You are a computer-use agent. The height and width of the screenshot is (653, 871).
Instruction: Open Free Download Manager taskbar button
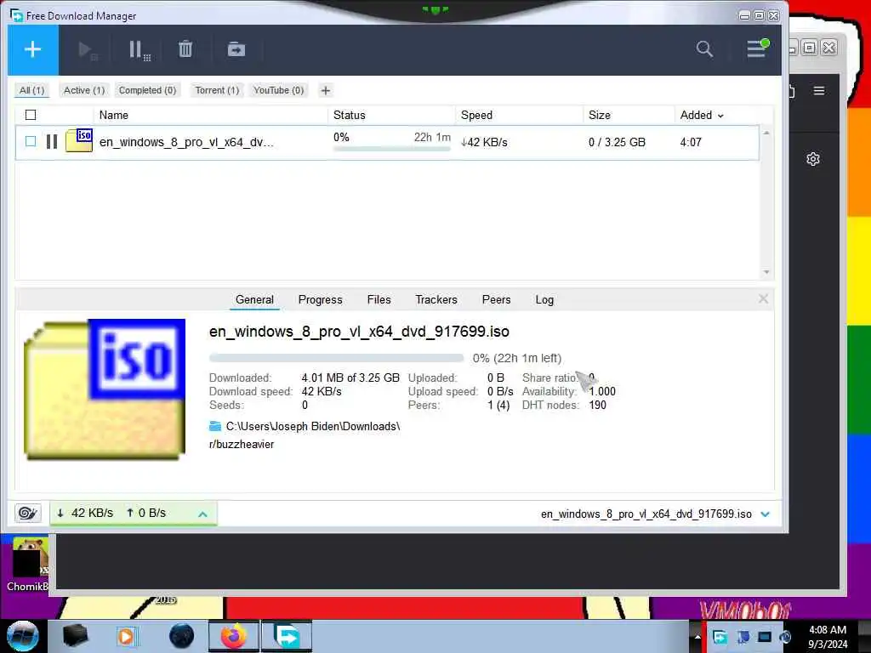click(287, 636)
